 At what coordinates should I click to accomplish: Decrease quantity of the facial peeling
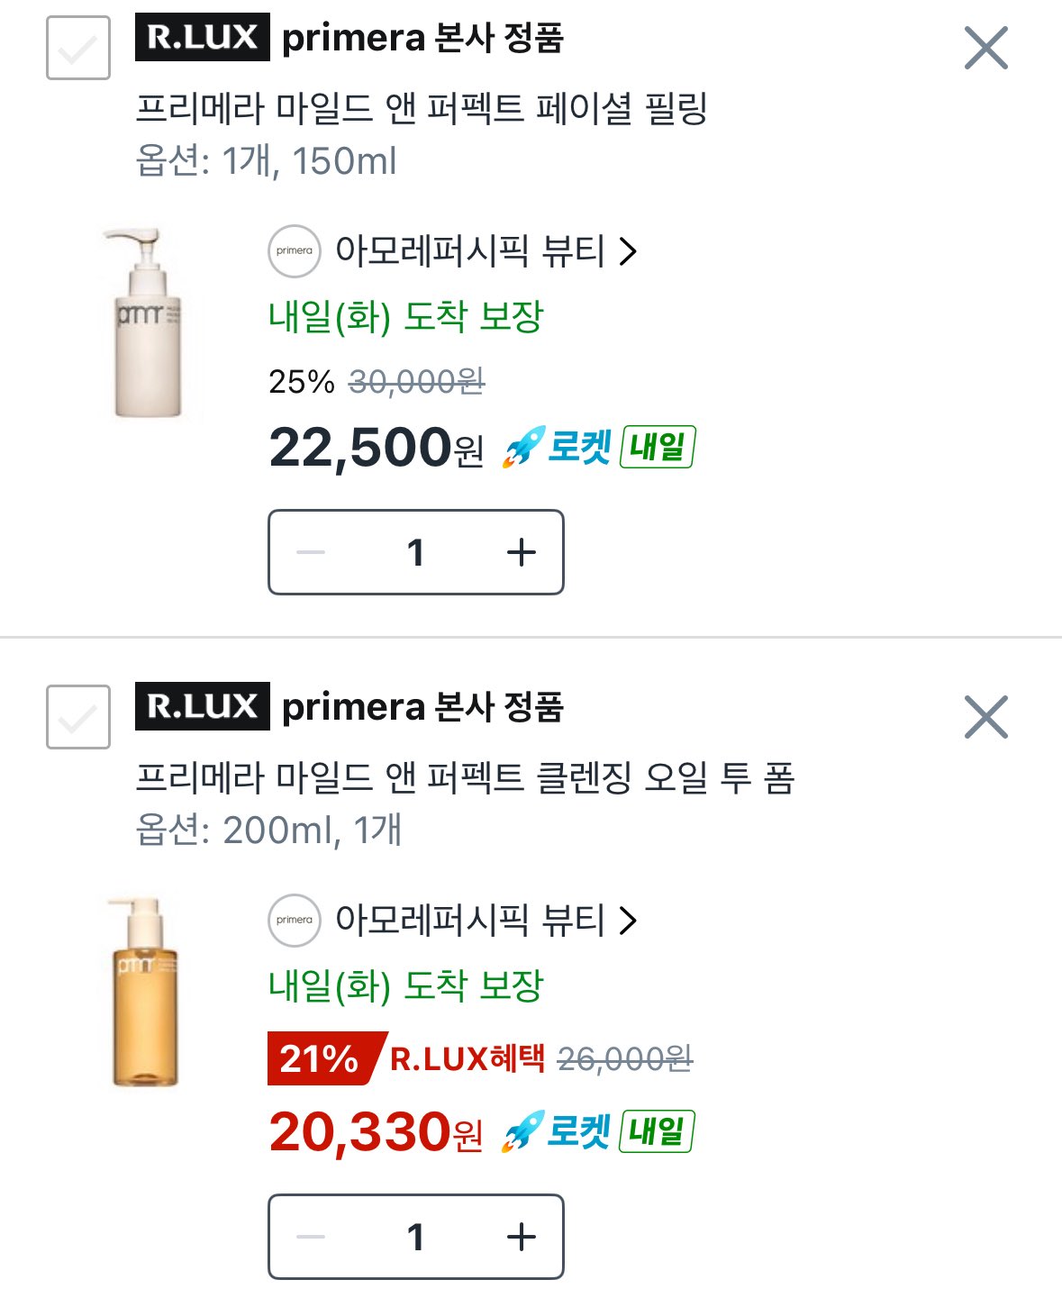point(311,552)
